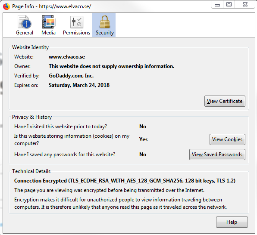
Task: Open the General info icon
Action: click(25, 22)
